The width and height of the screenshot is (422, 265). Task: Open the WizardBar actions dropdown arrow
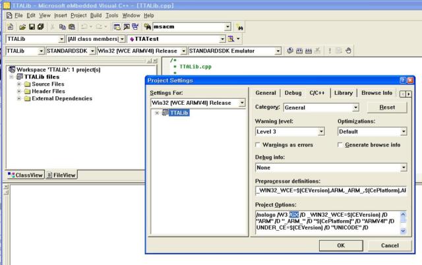click(x=238, y=39)
